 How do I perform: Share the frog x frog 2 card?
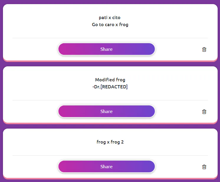[106, 166]
